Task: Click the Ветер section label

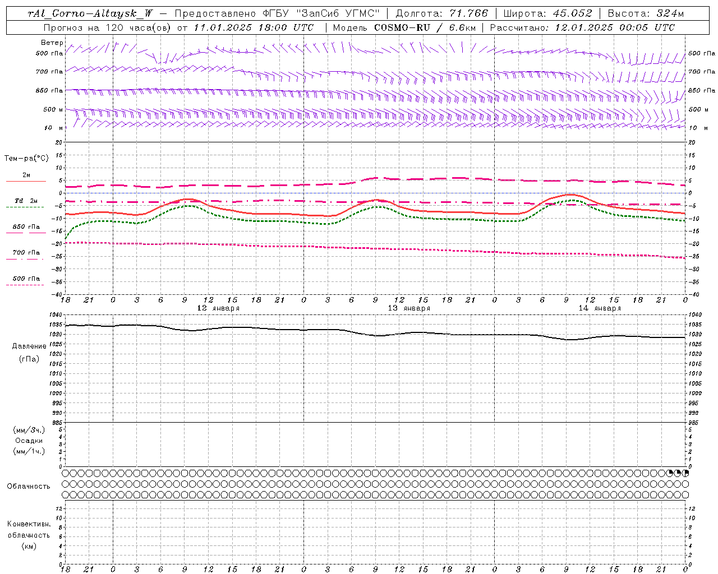Action: pyautogui.click(x=52, y=43)
